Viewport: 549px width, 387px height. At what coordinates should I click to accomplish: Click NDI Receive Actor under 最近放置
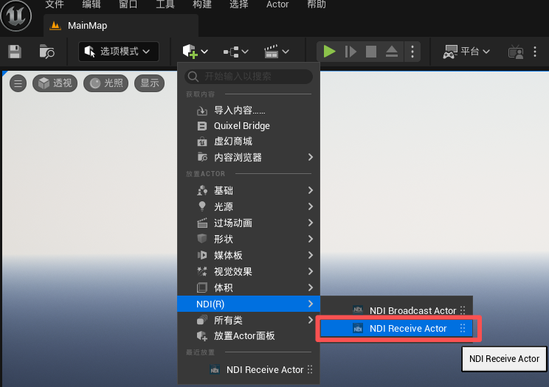(249, 369)
